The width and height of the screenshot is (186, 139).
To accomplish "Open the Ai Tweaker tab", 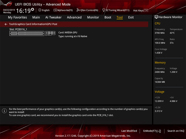I will tap(53, 18).
